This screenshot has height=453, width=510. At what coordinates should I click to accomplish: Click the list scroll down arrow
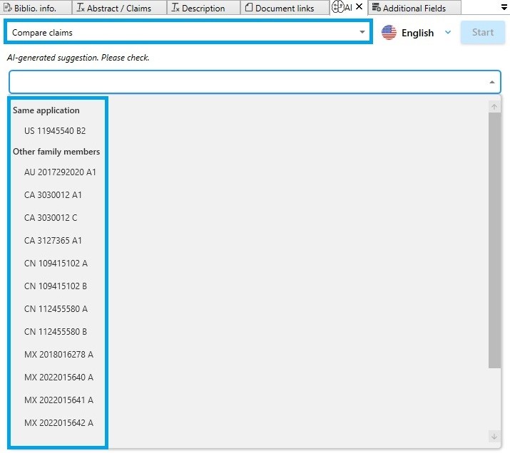pyautogui.click(x=494, y=436)
